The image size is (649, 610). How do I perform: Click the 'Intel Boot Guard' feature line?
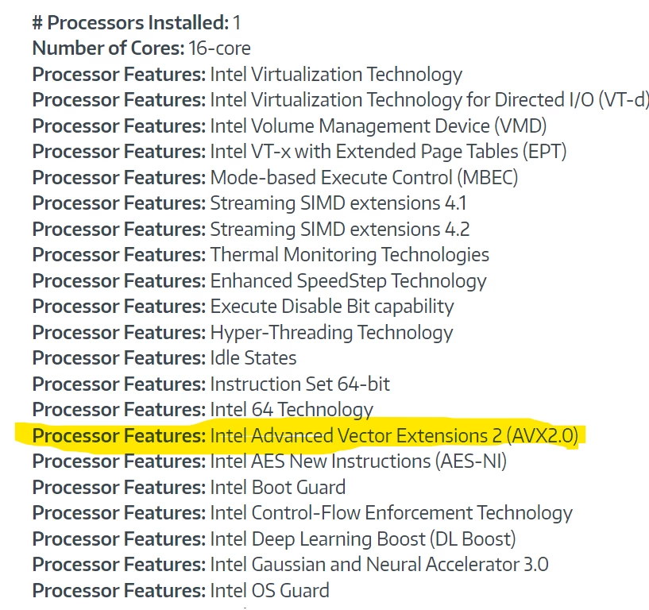coord(189,488)
